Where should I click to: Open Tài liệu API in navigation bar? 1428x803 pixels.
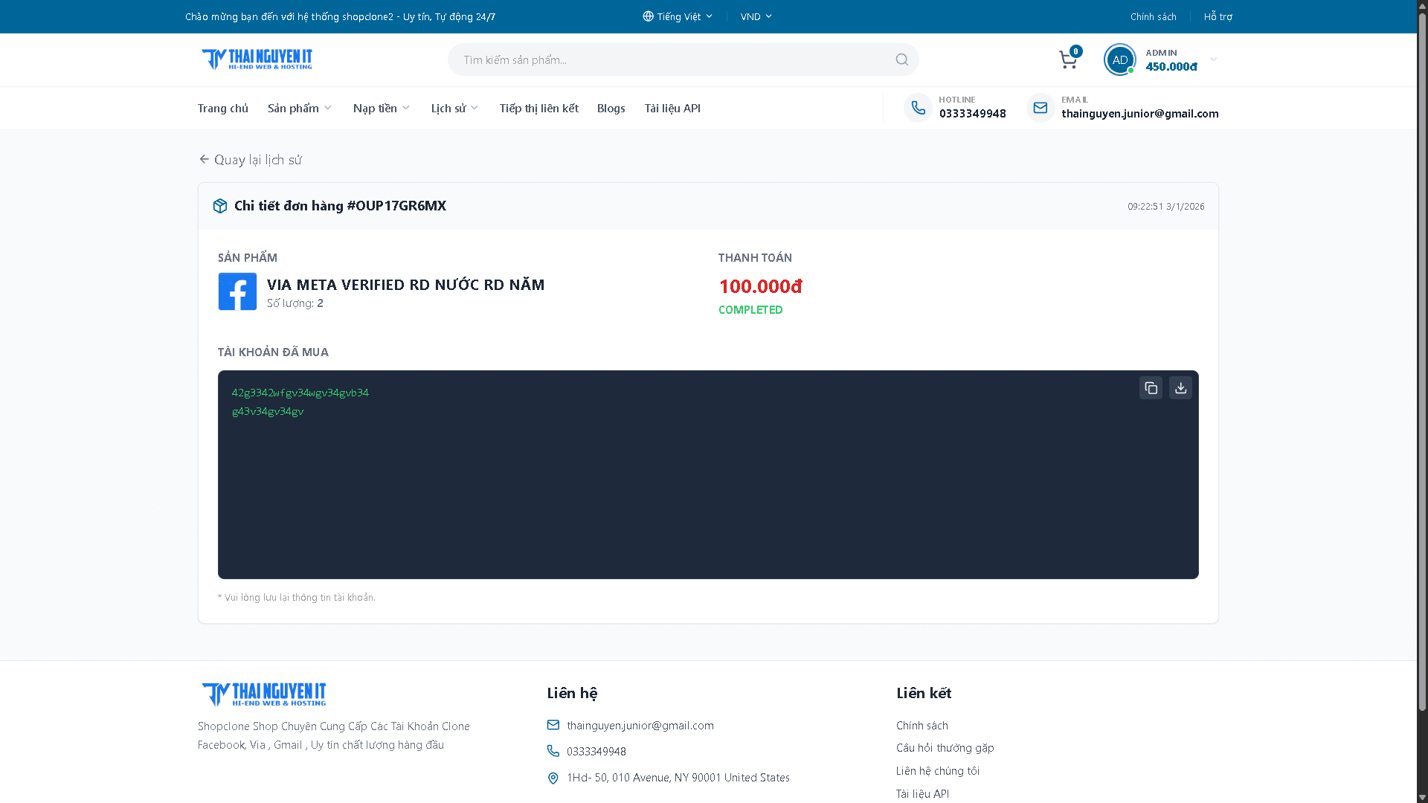point(672,108)
